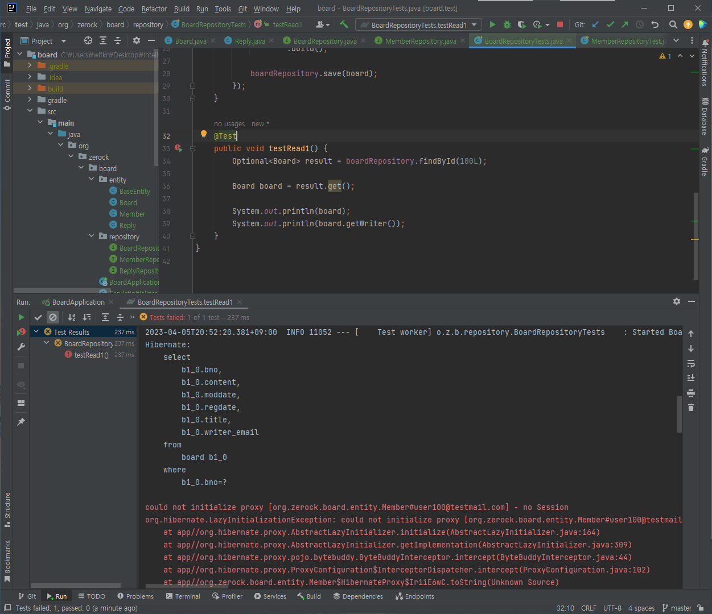
Task: Start debugging with the bug icon
Action: (x=507, y=24)
